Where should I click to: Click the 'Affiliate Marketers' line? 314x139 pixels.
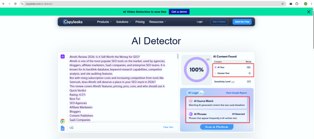tap(81, 107)
